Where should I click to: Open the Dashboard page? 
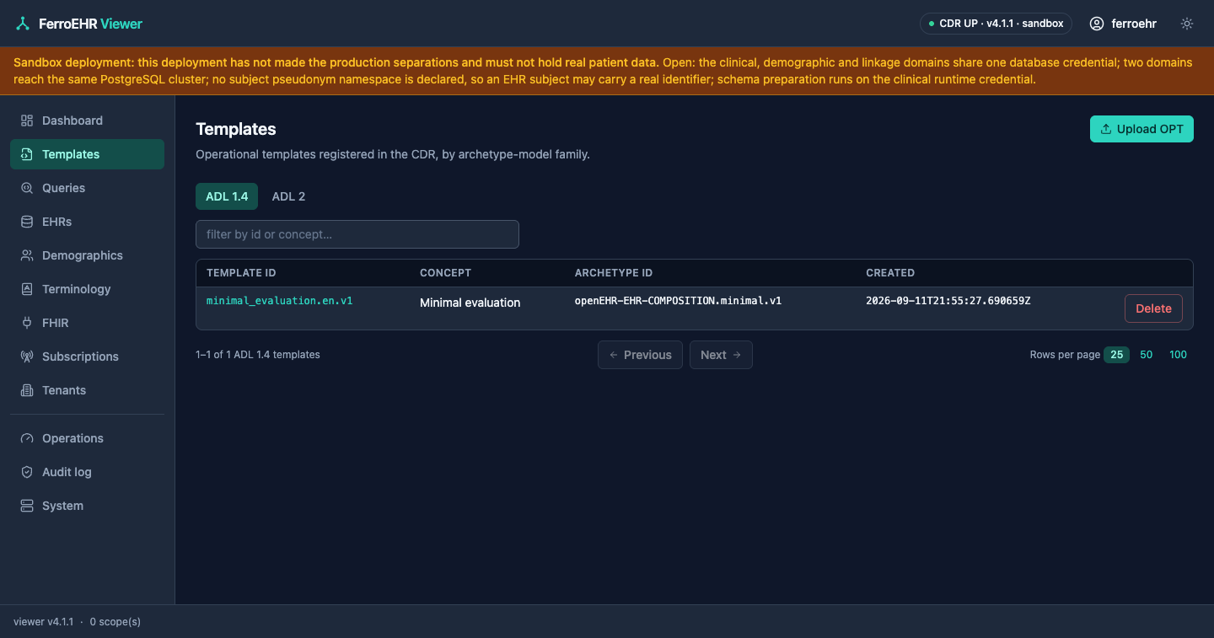(x=87, y=121)
